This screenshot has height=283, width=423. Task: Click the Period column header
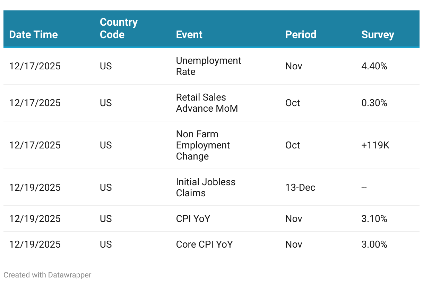point(301,35)
